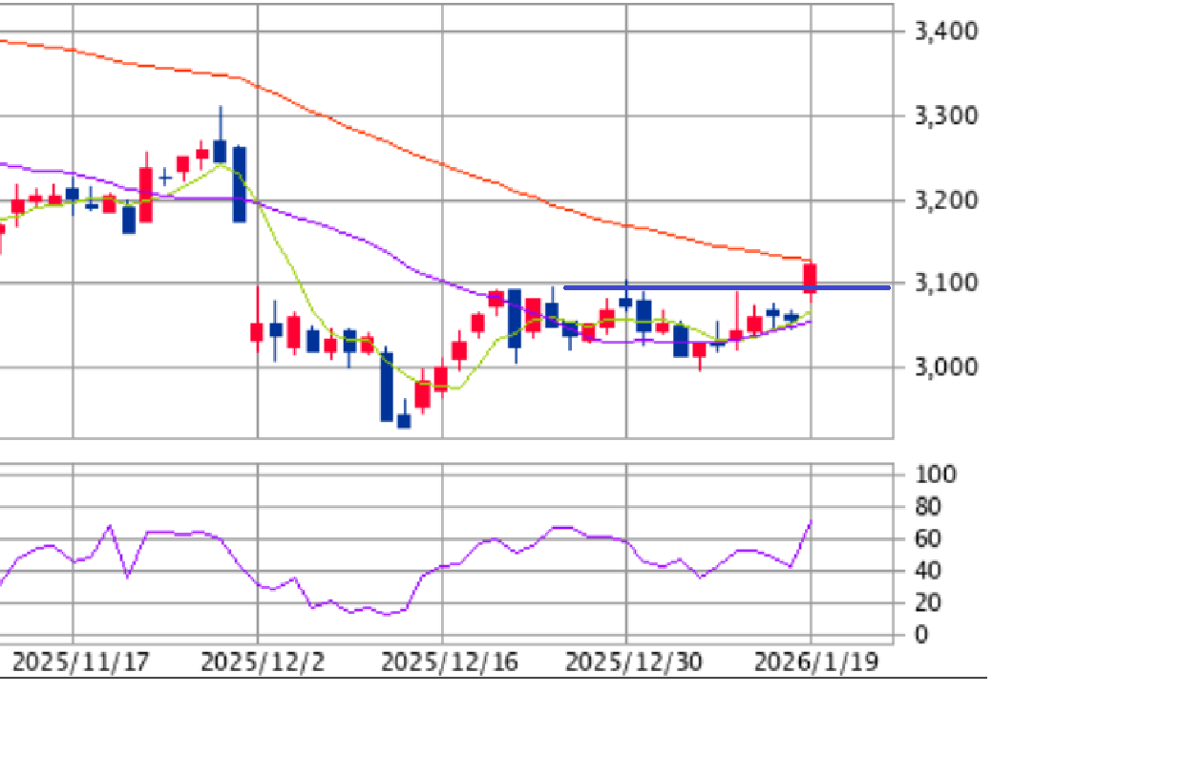The height and width of the screenshot is (778, 1203).
Task: Click the 80 label on oscillator axis
Action: pyautogui.click(x=929, y=507)
